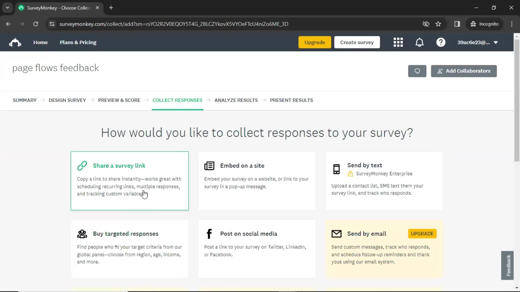520x292 pixels.
Task: Open the apps grid menu
Action: click(x=398, y=42)
